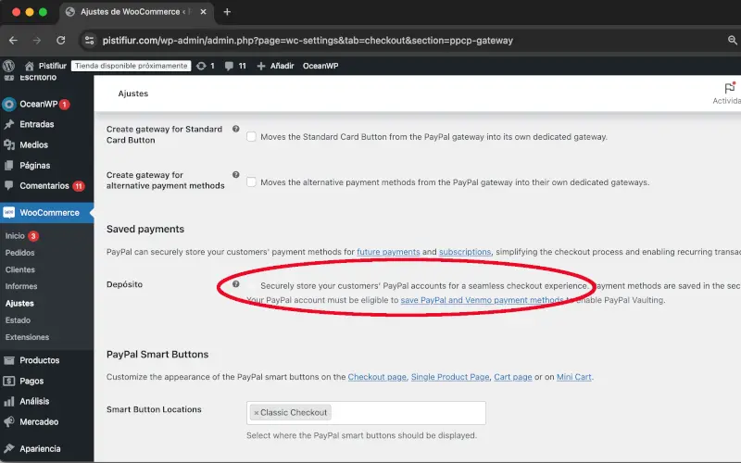Remove the Classic Checkout tag
The image size is (741, 463).
coord(257,413)
